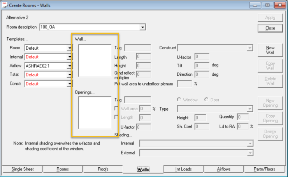Screen dimensions: 288x177
Task: Click the Alternative 2 label
Action: pyautogui.click(x=17, y=17)
